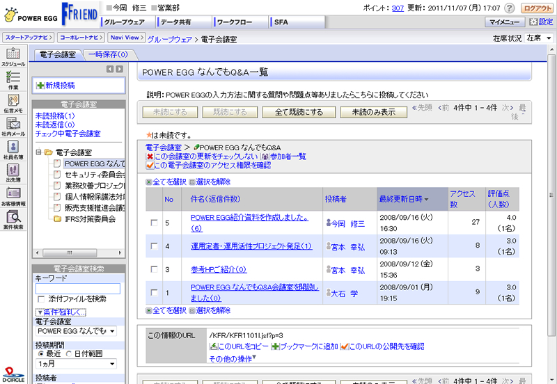Click the upper 全て既読にする button

[299, 112]
